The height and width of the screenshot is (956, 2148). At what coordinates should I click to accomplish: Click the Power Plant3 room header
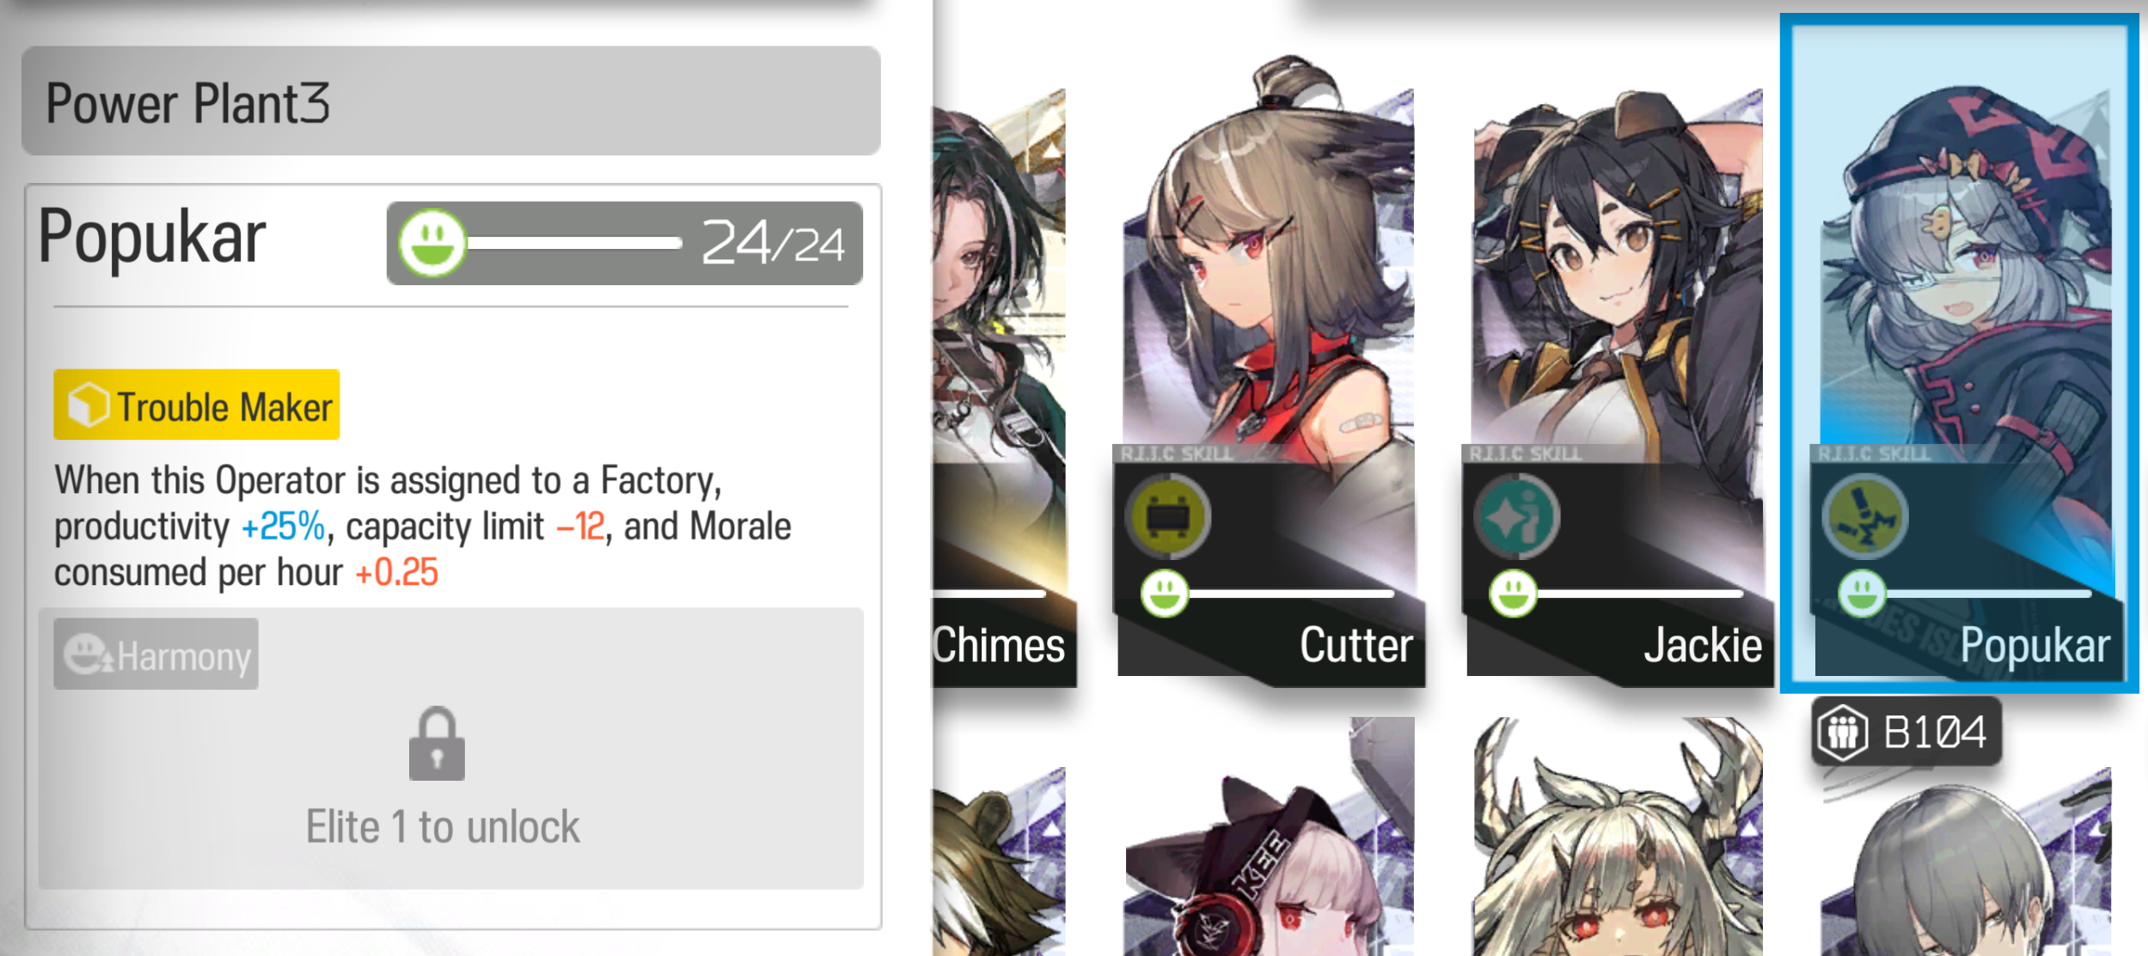pyautogui.click(x=451, y=100)
